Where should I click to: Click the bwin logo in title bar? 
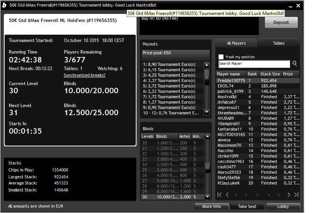[4, 5]
